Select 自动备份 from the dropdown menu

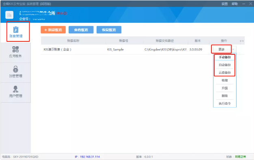click(225, 65)
